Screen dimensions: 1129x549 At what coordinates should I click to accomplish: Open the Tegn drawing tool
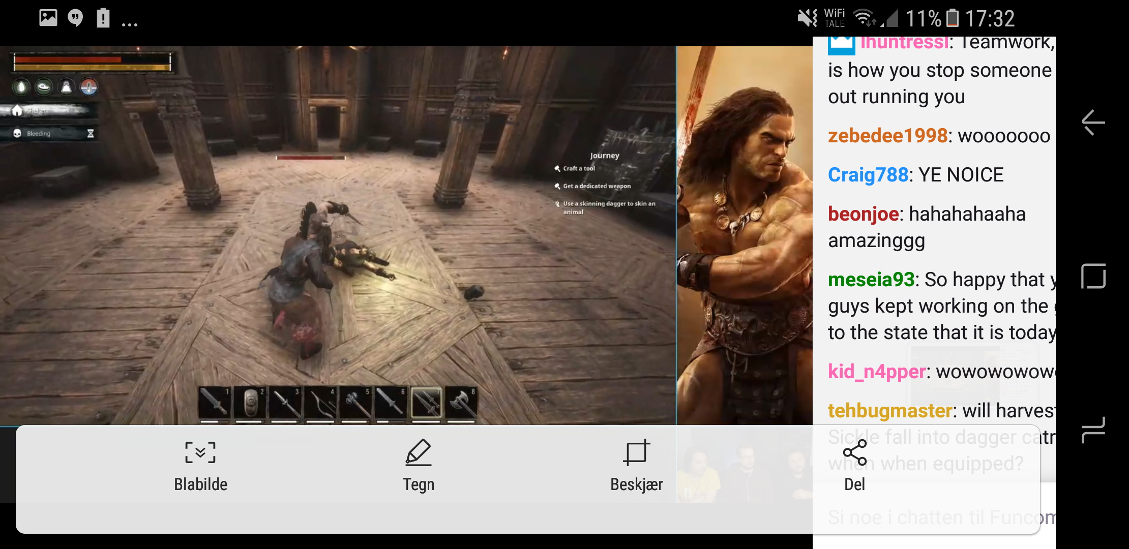[x=419, y=452]
